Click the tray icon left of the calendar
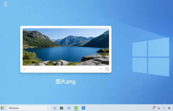The height and width of the screenshot is (111, 173). [x=164, y=108]
